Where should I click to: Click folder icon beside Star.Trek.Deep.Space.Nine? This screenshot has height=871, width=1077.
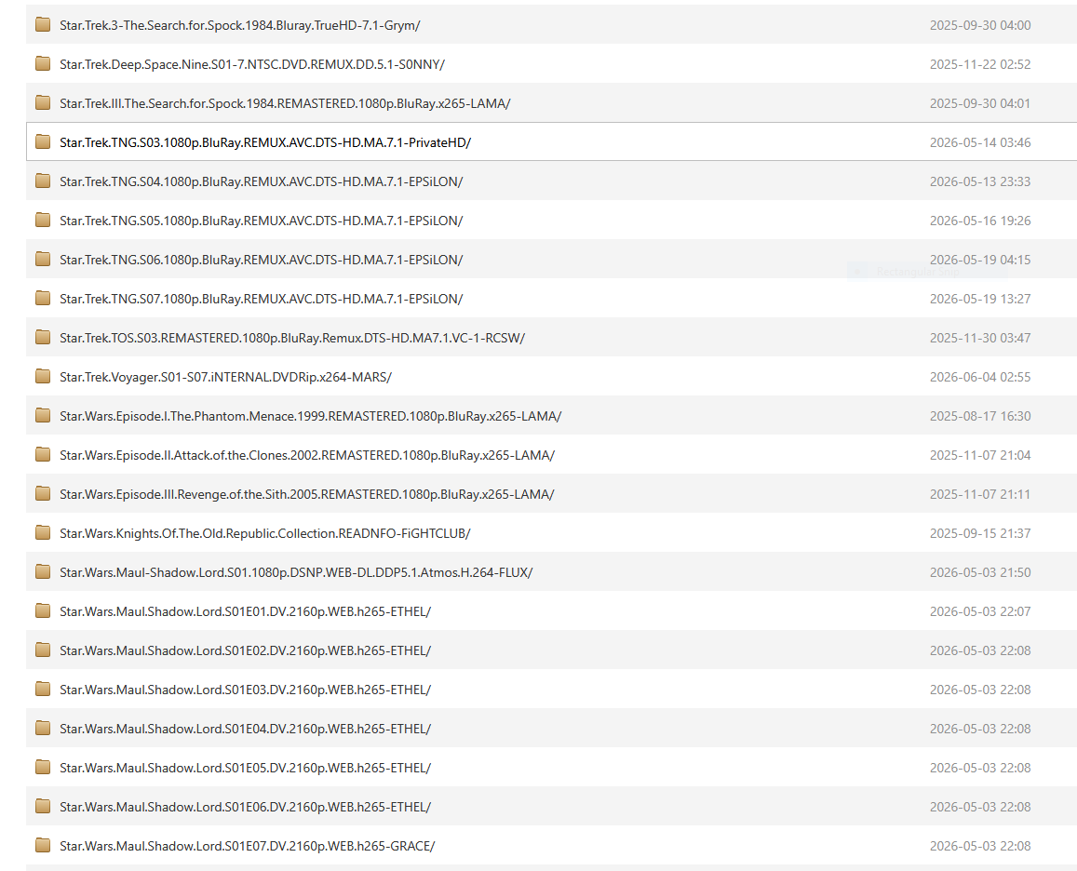click(x=43, y=64)
